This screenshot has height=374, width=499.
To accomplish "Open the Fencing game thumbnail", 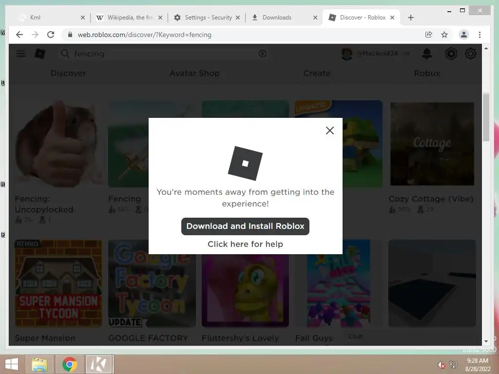I will click(x=128, y=144).
